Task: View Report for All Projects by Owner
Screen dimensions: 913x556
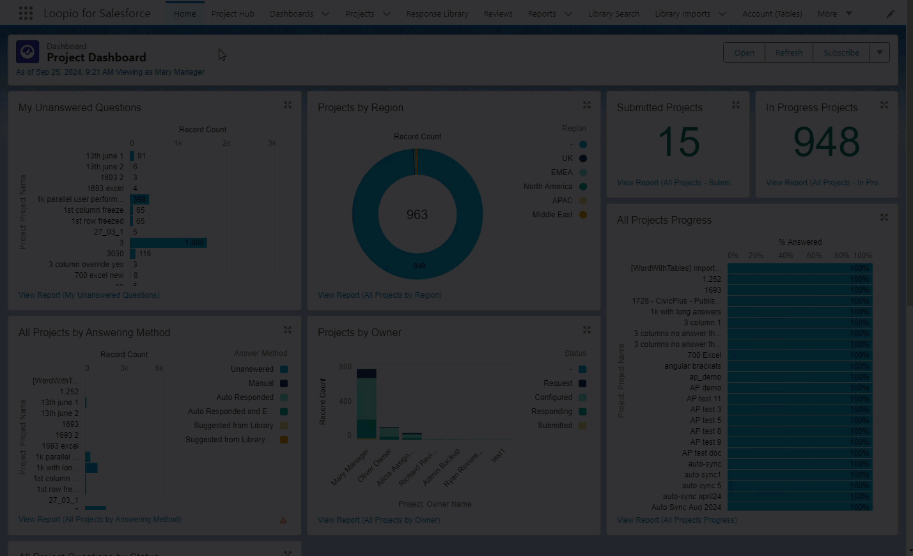Action: point(379,520)
